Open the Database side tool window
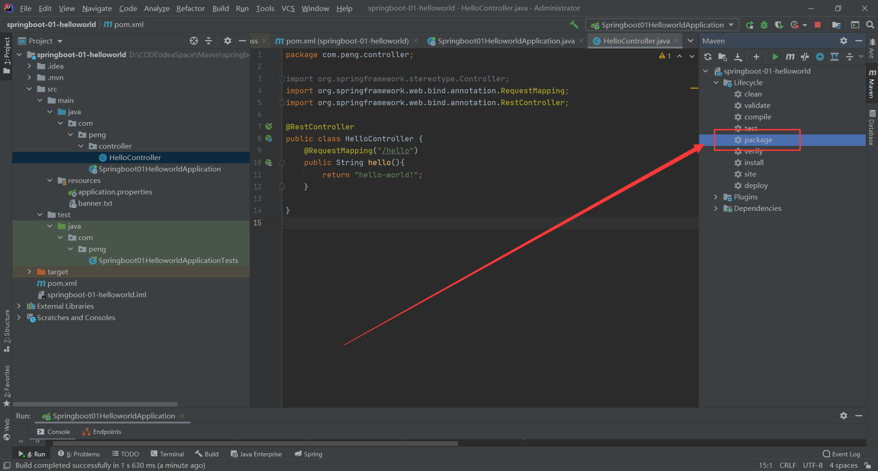The image size is (878, 471). (x=872, y=128)
